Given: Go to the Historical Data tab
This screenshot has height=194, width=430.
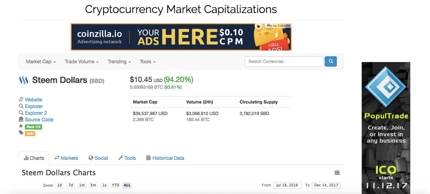Looking at the screenshot, I should click(165, 158).
